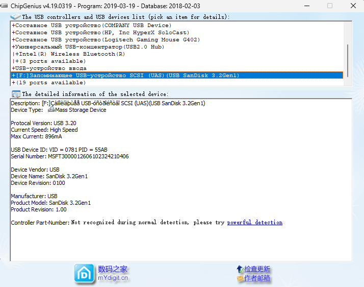
Task: Select the COMPANY USB Device entry
Action: [x=177, y=26]
